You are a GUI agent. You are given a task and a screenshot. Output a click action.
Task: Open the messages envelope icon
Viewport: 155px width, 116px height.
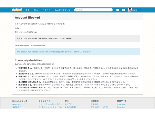click(x=117, y=10)
